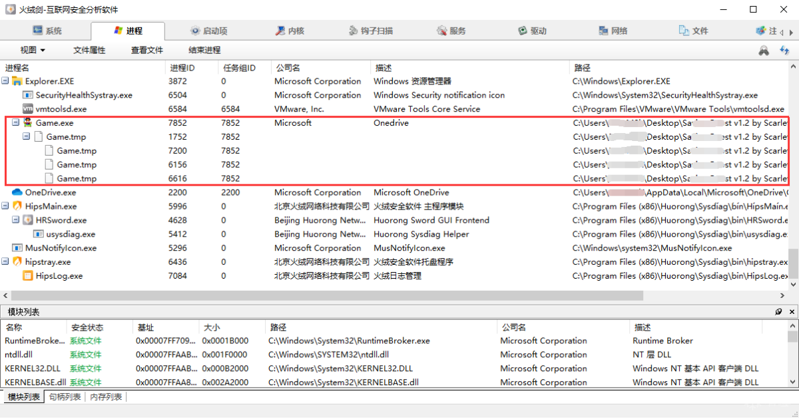The width and height of the screenshot is (799, 419).
Task: Select the 进程 tab
Action: click(127, 31)
